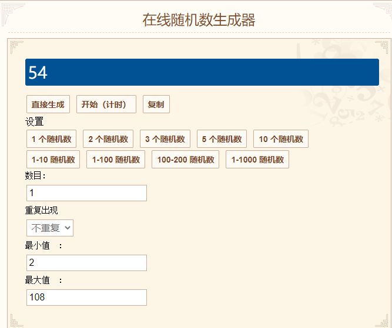
Task: Select the 3 个随机数 preset
Action: [165, 139]
